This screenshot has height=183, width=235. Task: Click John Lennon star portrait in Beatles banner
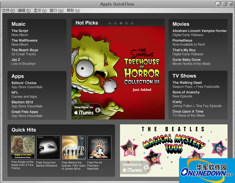click(x=153, y=158)
